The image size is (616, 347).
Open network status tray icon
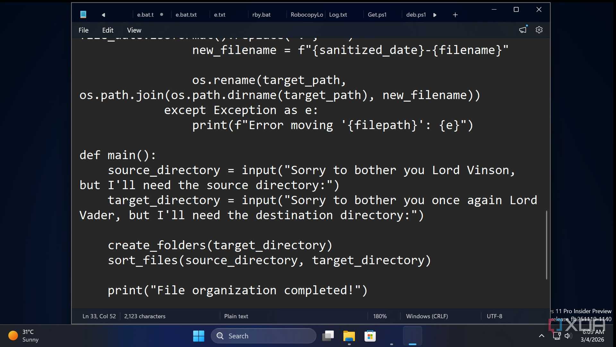[557, 336]
